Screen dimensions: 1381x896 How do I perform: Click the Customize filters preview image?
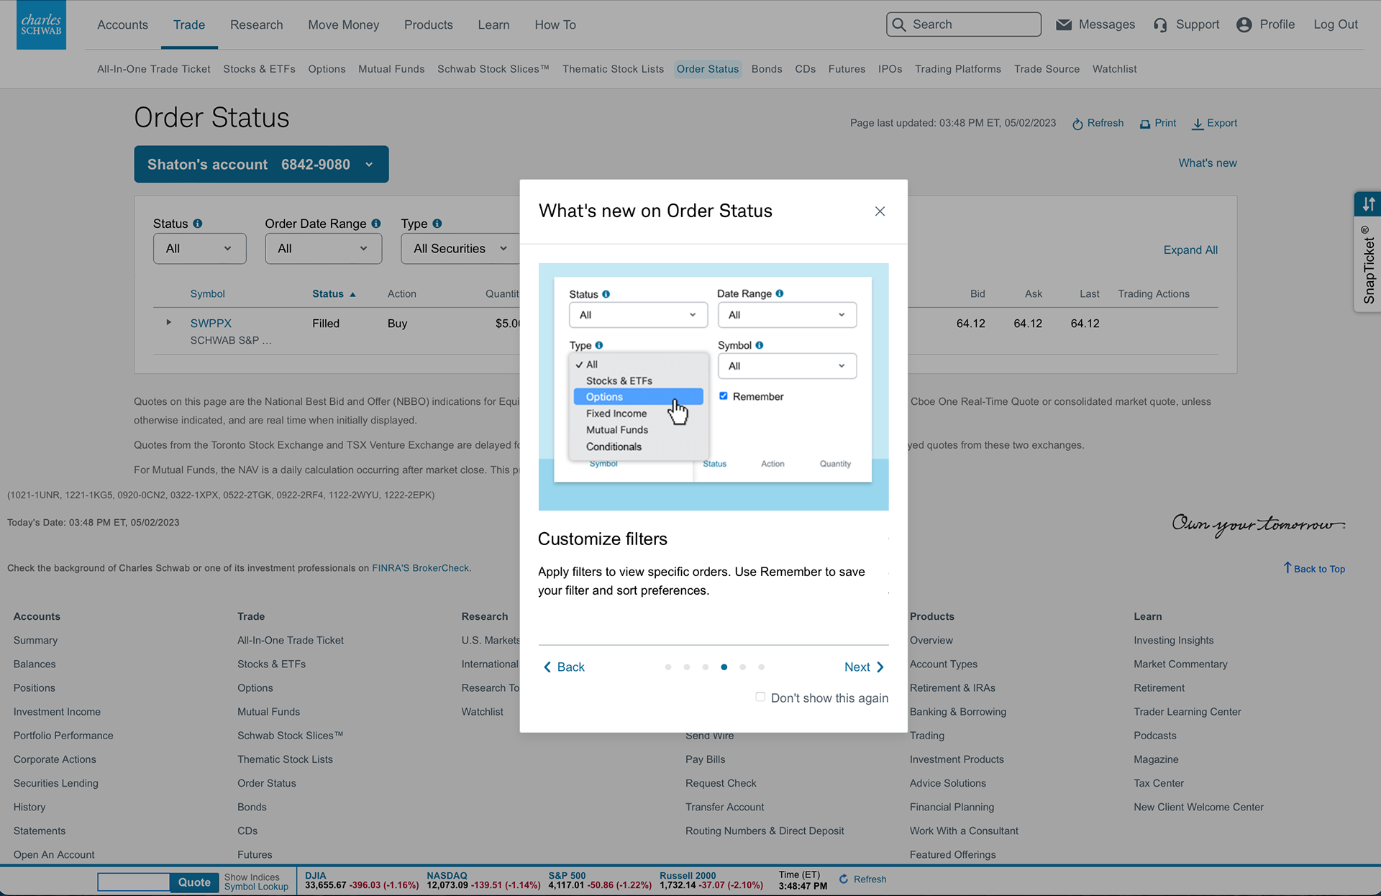713,387
